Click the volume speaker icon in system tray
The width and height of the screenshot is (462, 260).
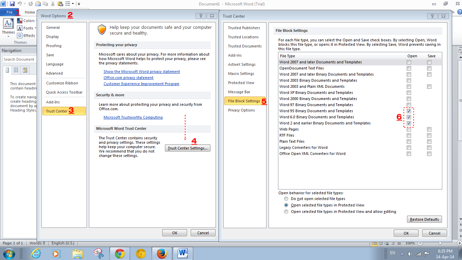click(x=410, y=254)
